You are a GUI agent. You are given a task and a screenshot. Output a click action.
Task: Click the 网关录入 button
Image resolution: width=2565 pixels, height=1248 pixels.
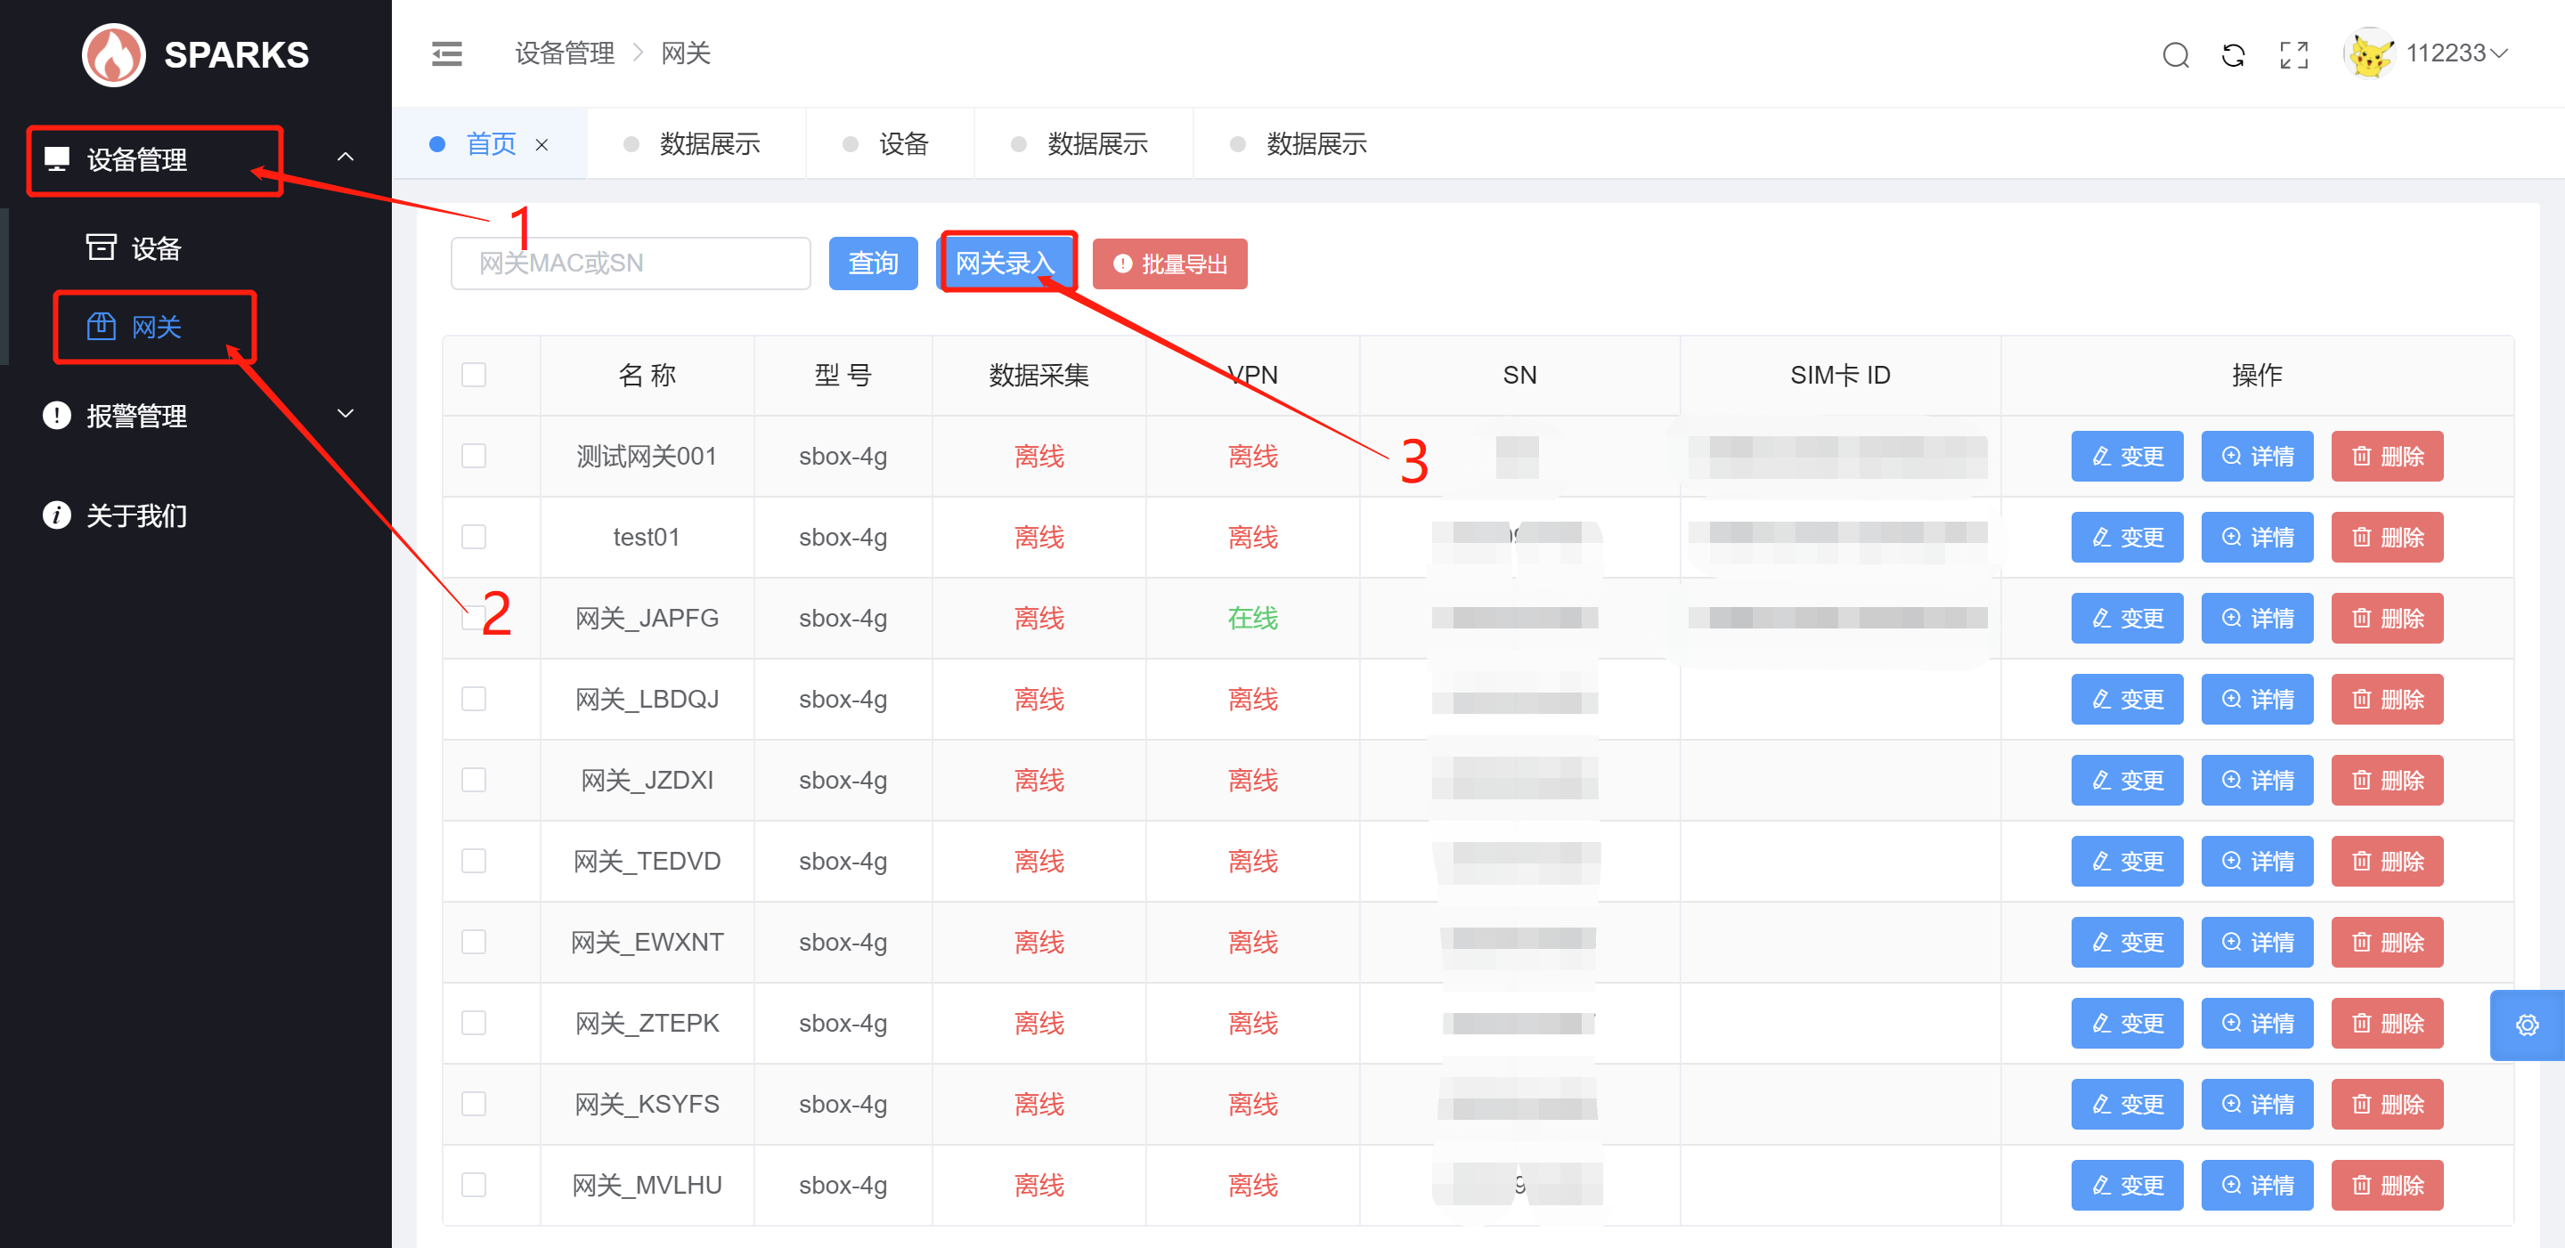pos(1005,263)
